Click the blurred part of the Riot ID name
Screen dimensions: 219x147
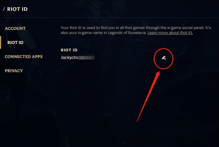tap(87, 58)
